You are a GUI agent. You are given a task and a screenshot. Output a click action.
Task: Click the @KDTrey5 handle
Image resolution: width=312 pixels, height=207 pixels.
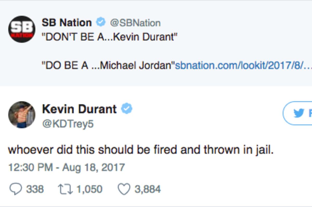pos(68,124)
